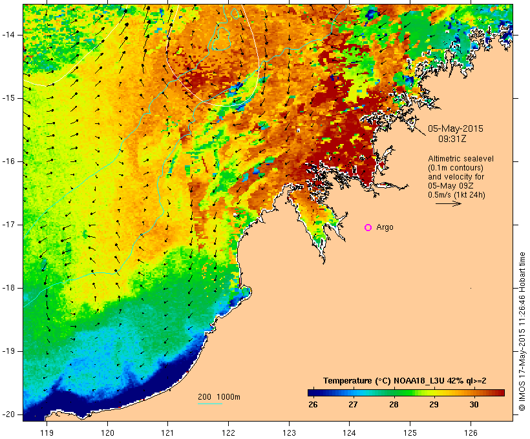
Task: Click the -14 latitude axis label
Action: pos(8,35)
